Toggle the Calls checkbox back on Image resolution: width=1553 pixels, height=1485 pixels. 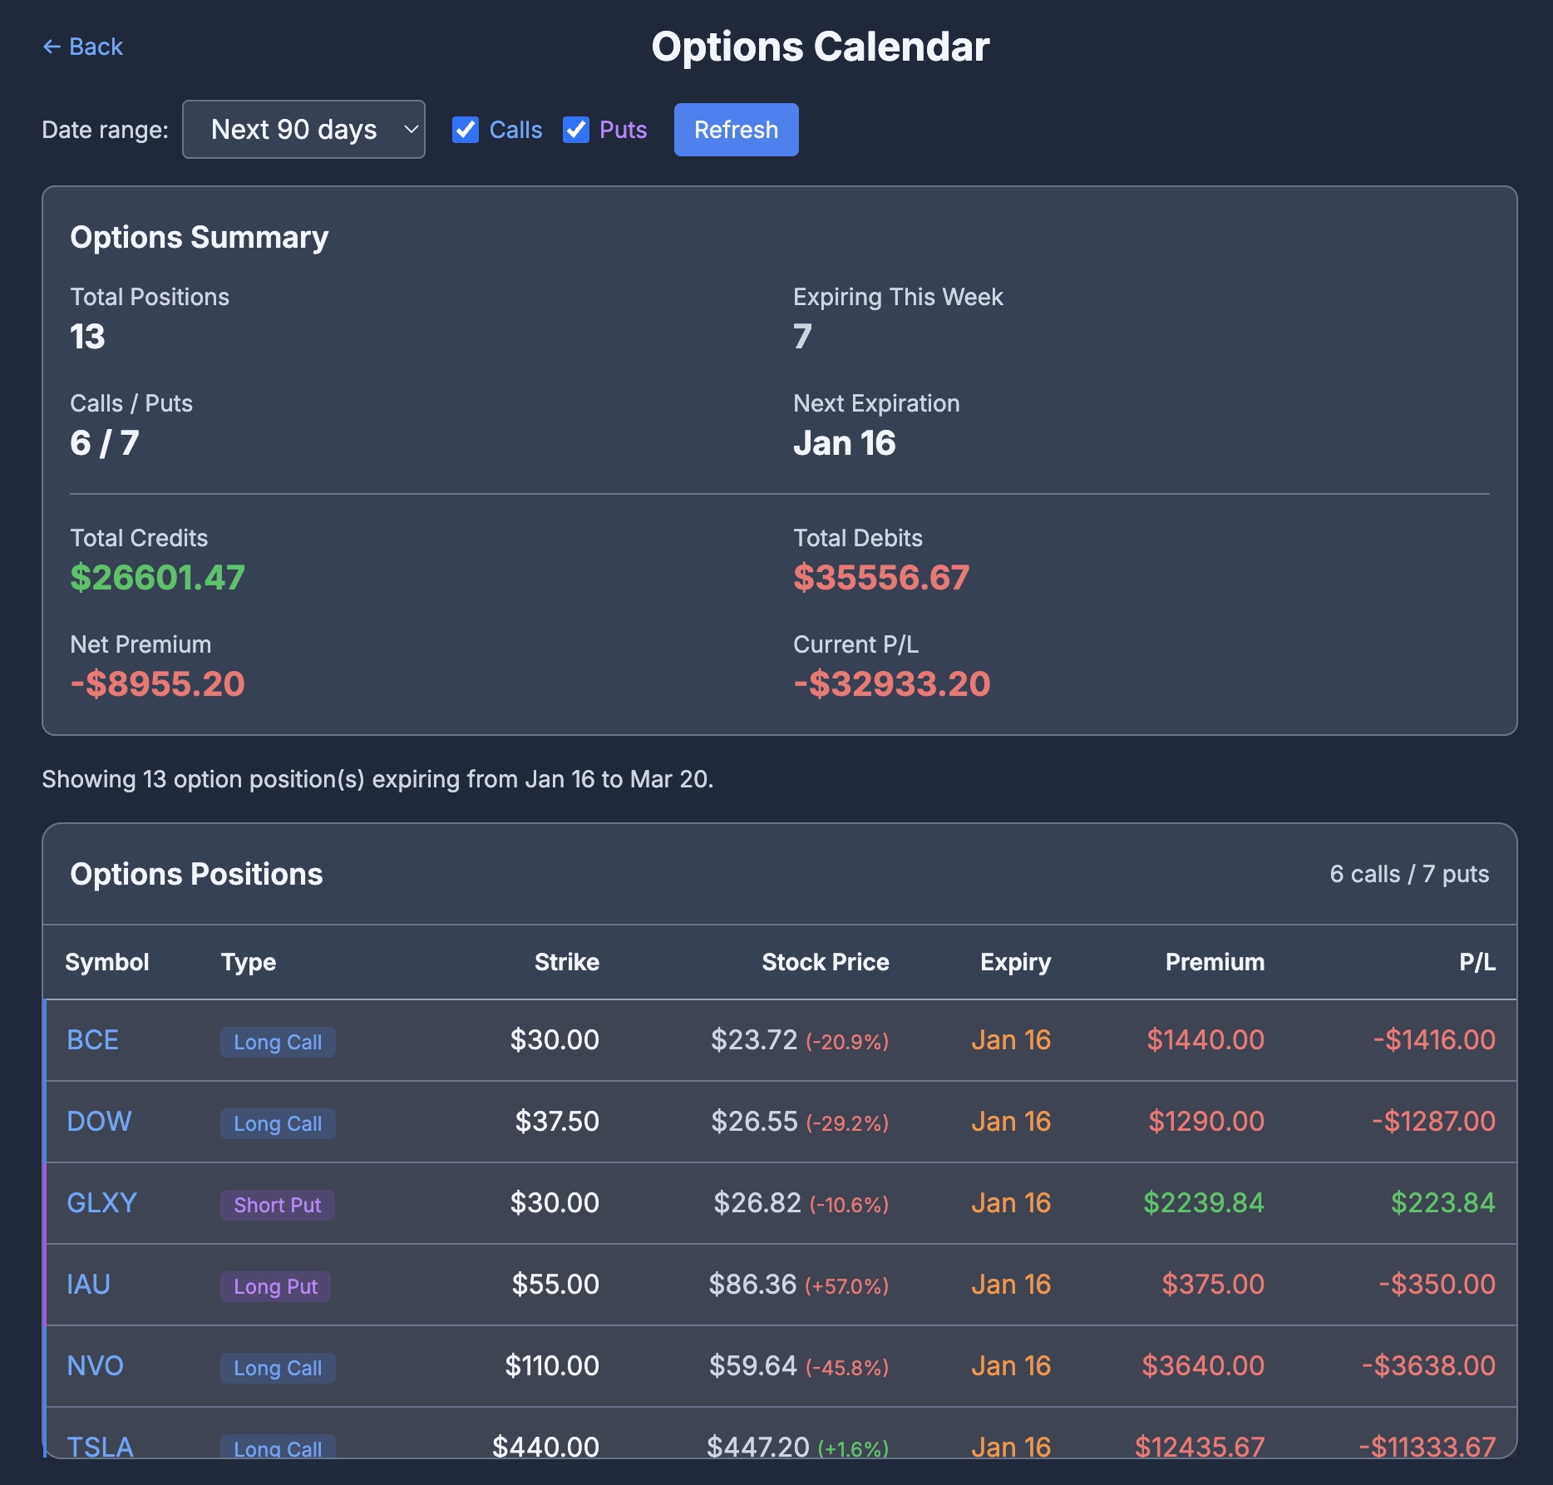466,129
